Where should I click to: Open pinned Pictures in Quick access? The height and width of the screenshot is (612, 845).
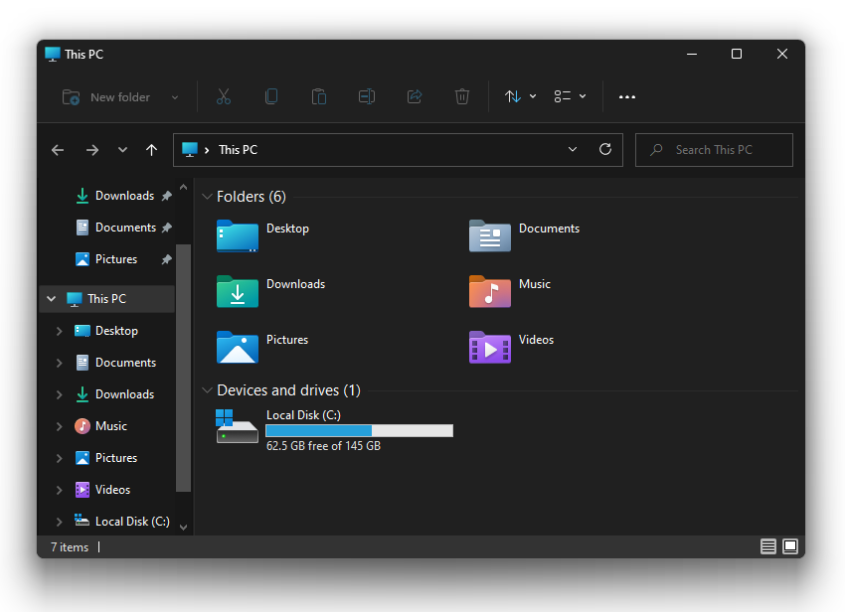[123, 259]
